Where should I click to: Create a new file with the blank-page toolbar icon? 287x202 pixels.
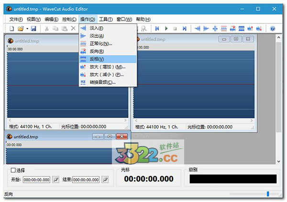tap(12, 29)
